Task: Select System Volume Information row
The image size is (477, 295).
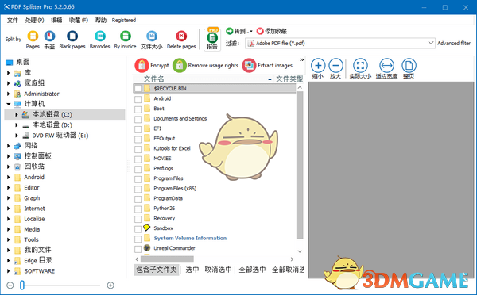Action: tap(190, 238)
